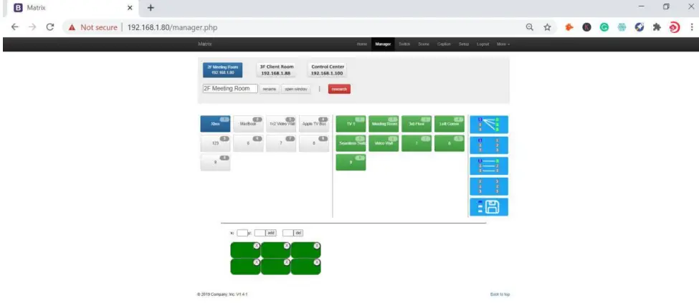
Task: Click the green Grammarly extension icon
Action: coord(604,27)
